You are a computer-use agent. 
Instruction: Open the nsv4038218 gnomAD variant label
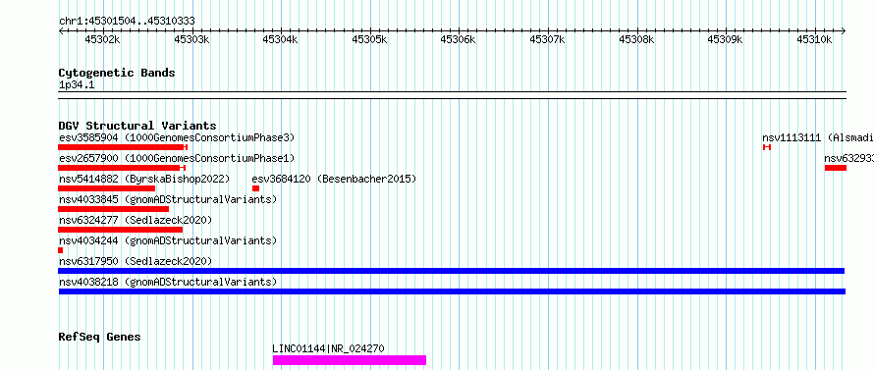pos(168,282)
